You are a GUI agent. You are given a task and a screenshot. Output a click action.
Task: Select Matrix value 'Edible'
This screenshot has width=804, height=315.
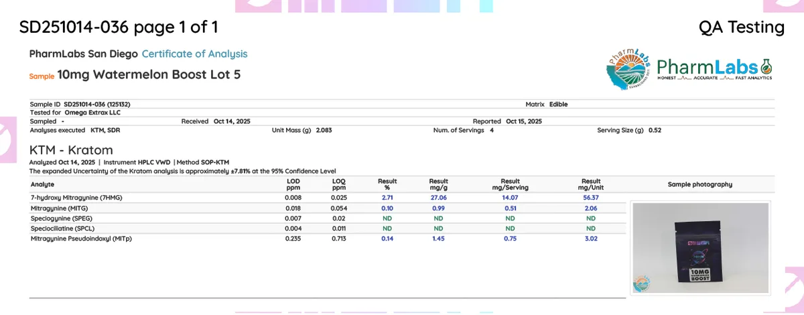[559, 105]
